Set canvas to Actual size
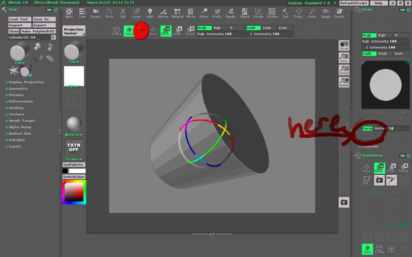 (344, 70)
